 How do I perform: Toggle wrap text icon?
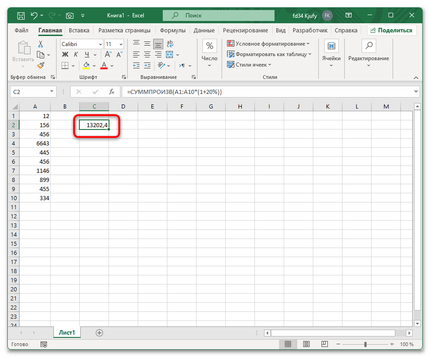point(170,44)
